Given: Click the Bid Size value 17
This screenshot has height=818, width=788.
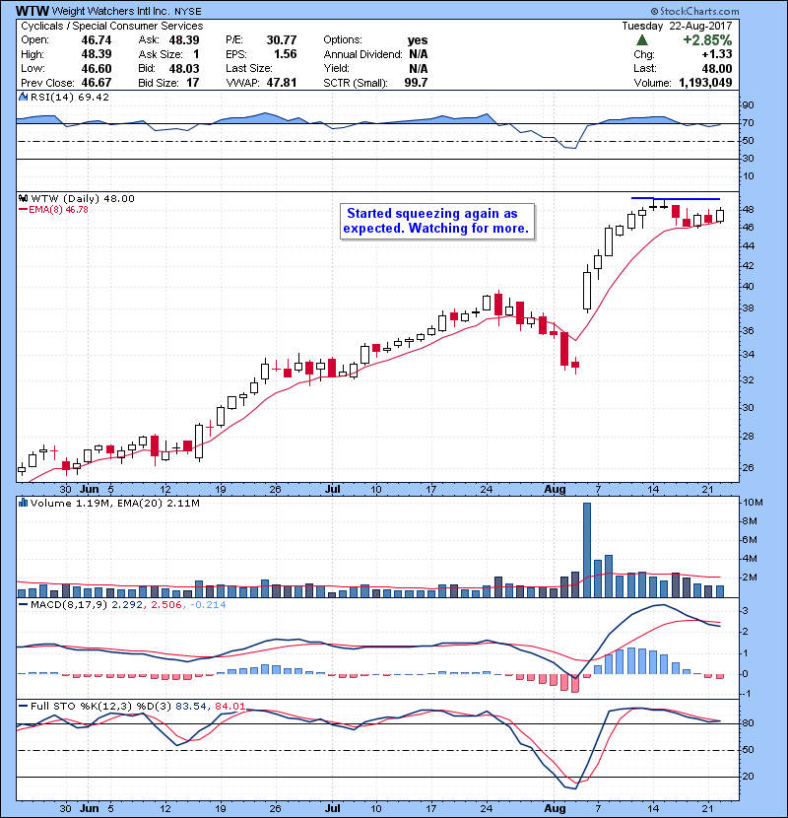Looking at the screenshot, I should click(x=193, y=83).
